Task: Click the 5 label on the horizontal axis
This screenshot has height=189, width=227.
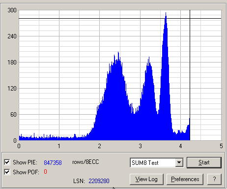Action: click(221, 146)
